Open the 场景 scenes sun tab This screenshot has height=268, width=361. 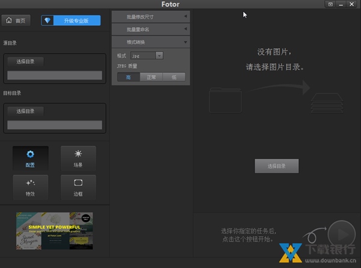pyautogui.click(x=78, y=158)
